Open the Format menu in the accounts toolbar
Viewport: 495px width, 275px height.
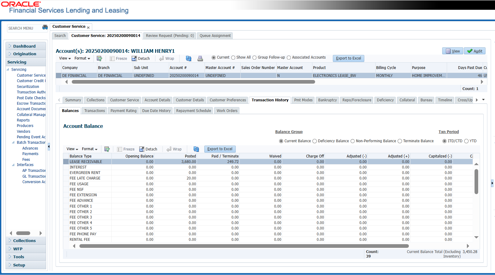pos(82,58)
